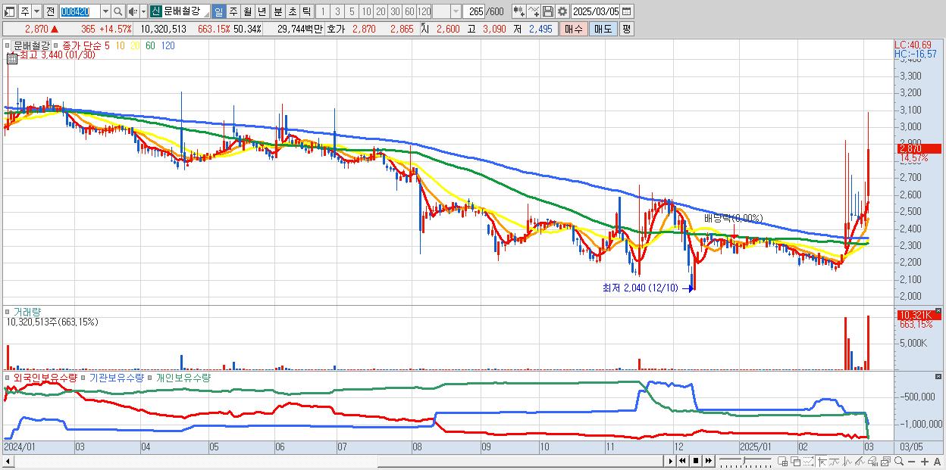Click the 전 toggle button
This screenshot has width=946, height=470.
(x=51, y=12)
